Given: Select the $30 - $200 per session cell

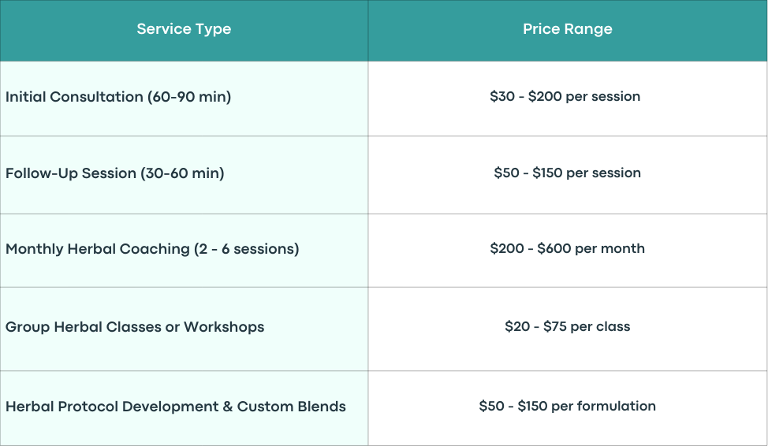Looking at the screenshot, I should point(568,98).
